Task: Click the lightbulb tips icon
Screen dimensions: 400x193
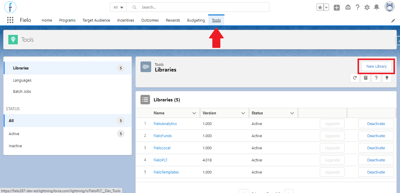Action: click(x=387, y=78)
